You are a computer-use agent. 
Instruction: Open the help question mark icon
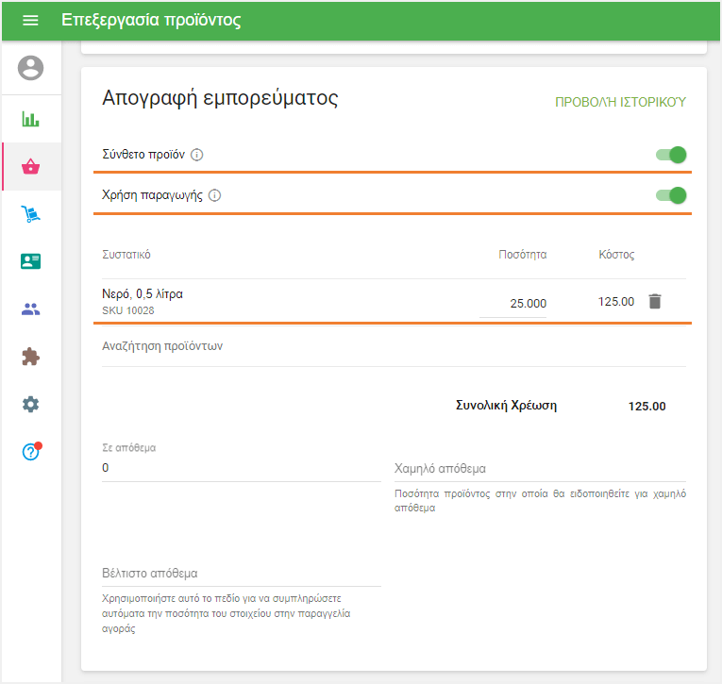coord(31,452)
